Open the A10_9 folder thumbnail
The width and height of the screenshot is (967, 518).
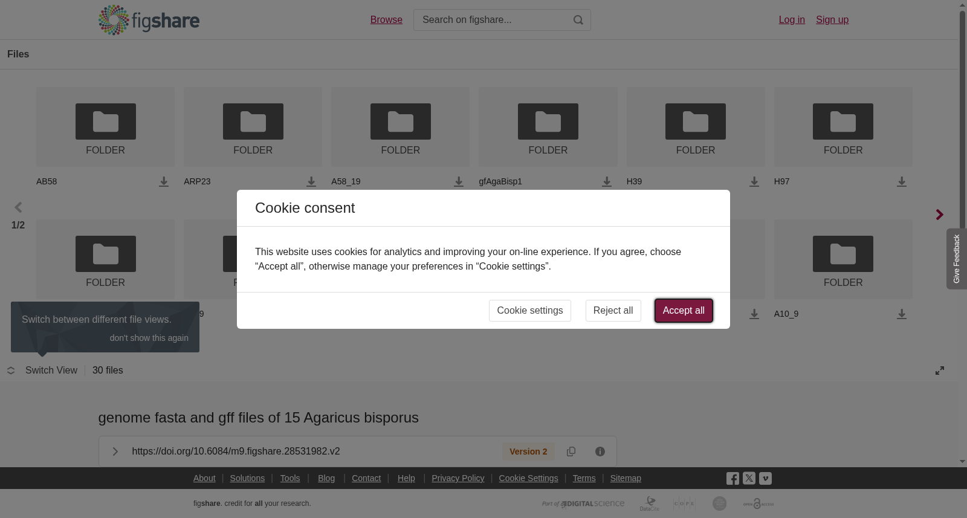coord(843,259)
